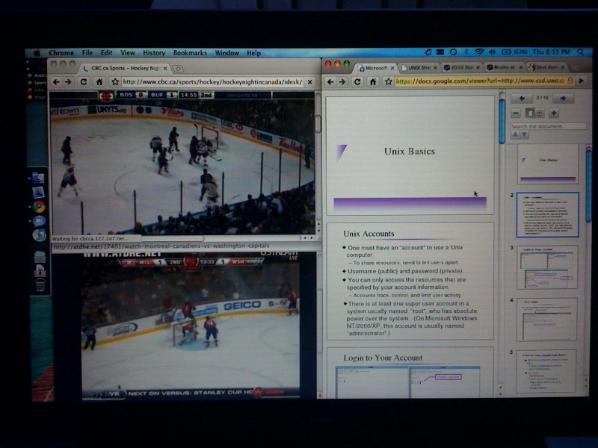Click the document viewer's vertical scrollbar

click(x=502, y=121)
